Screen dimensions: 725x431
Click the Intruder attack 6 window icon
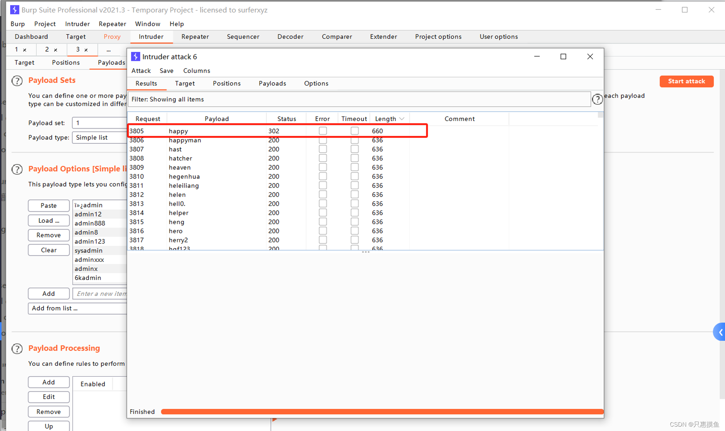click(135, 57)
